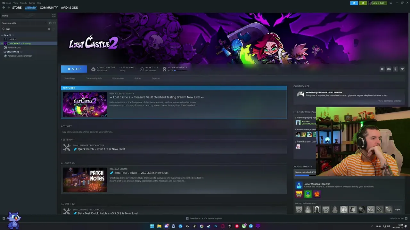Open the Friends menu
The image size is (410, 230).
[x=23, y=3]
